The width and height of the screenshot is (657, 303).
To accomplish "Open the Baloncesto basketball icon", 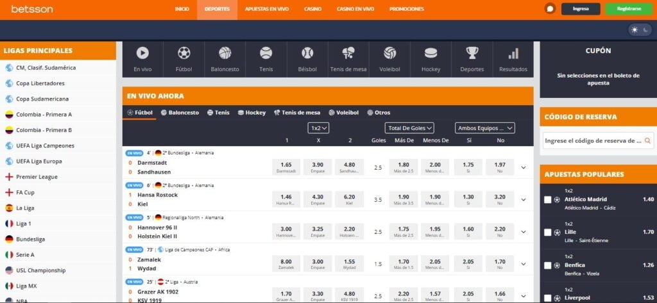I will point(225,54).
